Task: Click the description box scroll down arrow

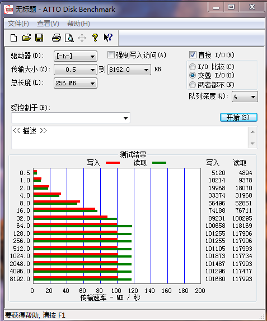Action: 252,143
